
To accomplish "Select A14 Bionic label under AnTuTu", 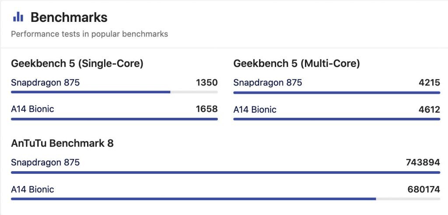I will (32, 189).
